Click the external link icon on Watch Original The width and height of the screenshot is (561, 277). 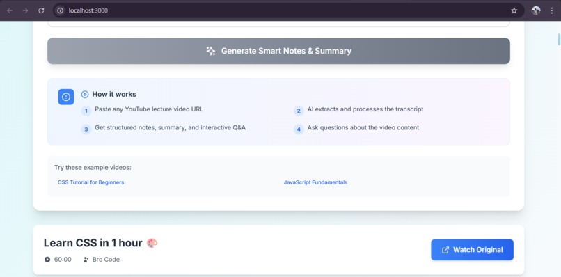(x=445, y=250)
